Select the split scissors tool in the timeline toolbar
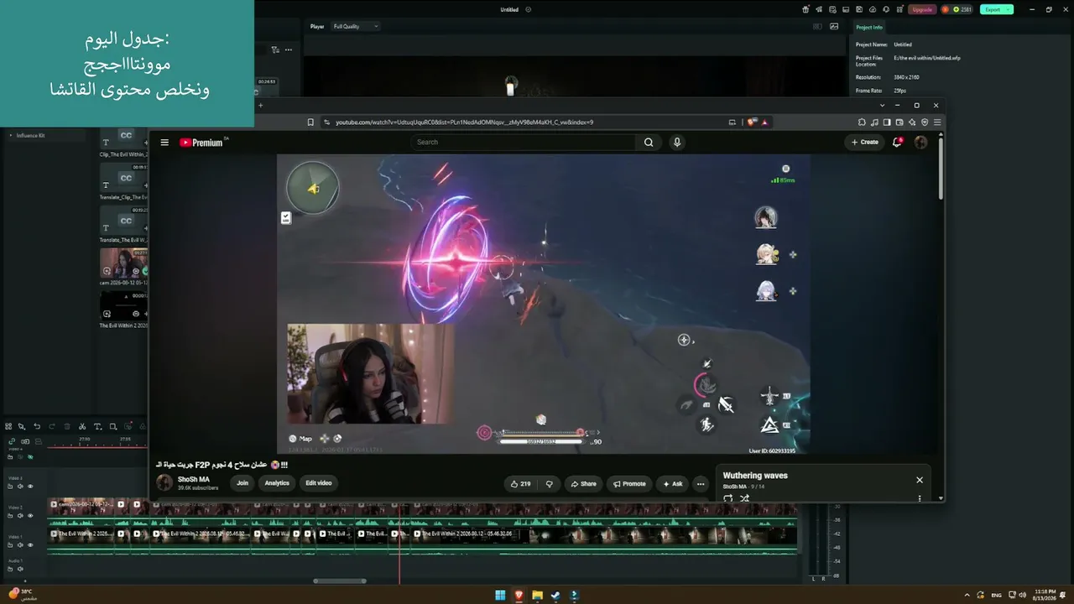Screen dimensions: 1074x604 [82, 427]
